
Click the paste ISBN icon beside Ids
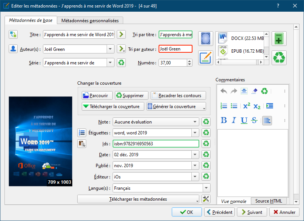point(82,143)
